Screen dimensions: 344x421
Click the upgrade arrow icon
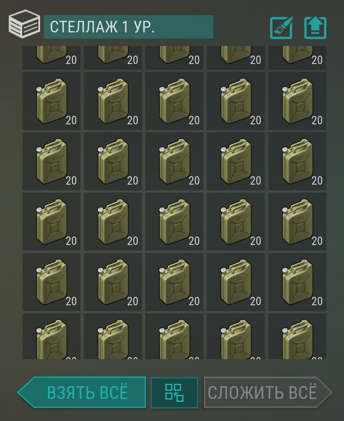click(x=315, y=28)
